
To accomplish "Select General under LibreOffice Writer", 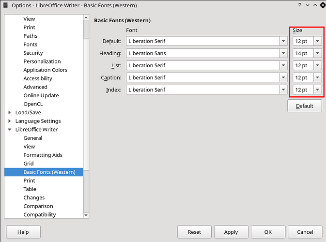I will 33,138.
